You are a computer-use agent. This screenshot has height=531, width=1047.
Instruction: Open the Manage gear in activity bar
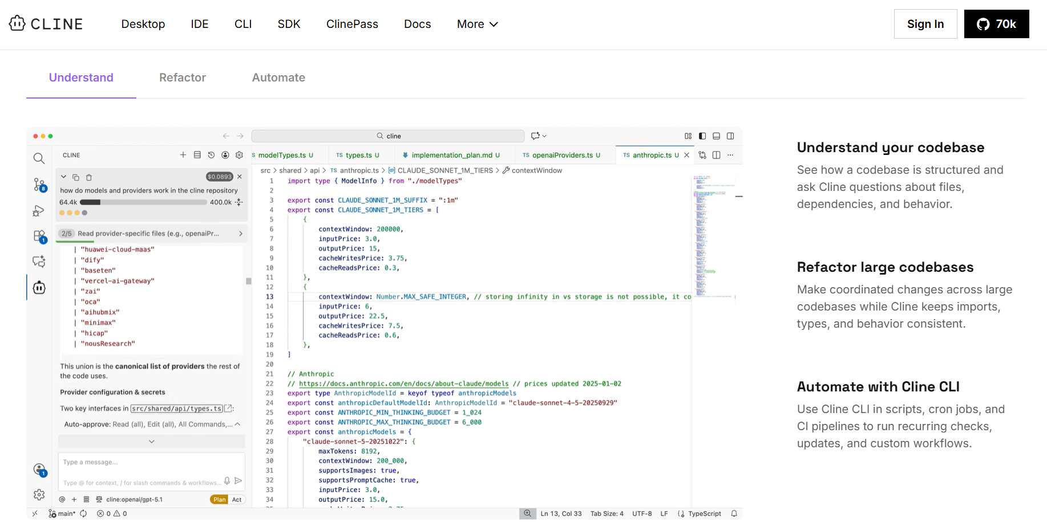[39, 495]
